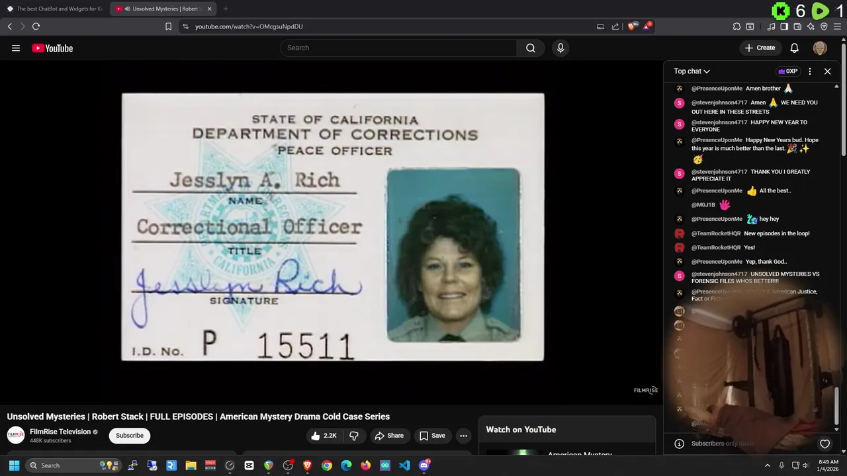847x476 pixels.
Task: Open Google Chrome from the taskbar
Action: (x=327, y=465)
